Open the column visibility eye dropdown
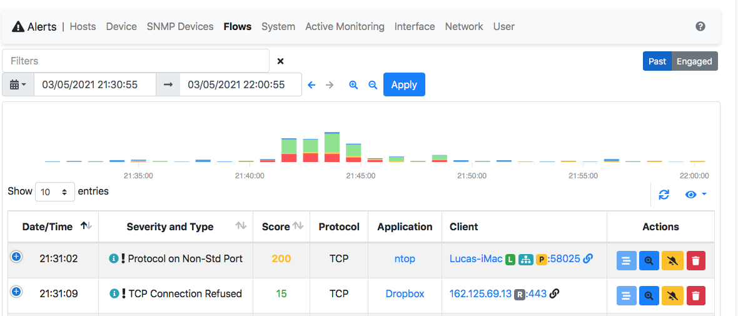This screenshot has height=316, width=738. tap(696, 195)
